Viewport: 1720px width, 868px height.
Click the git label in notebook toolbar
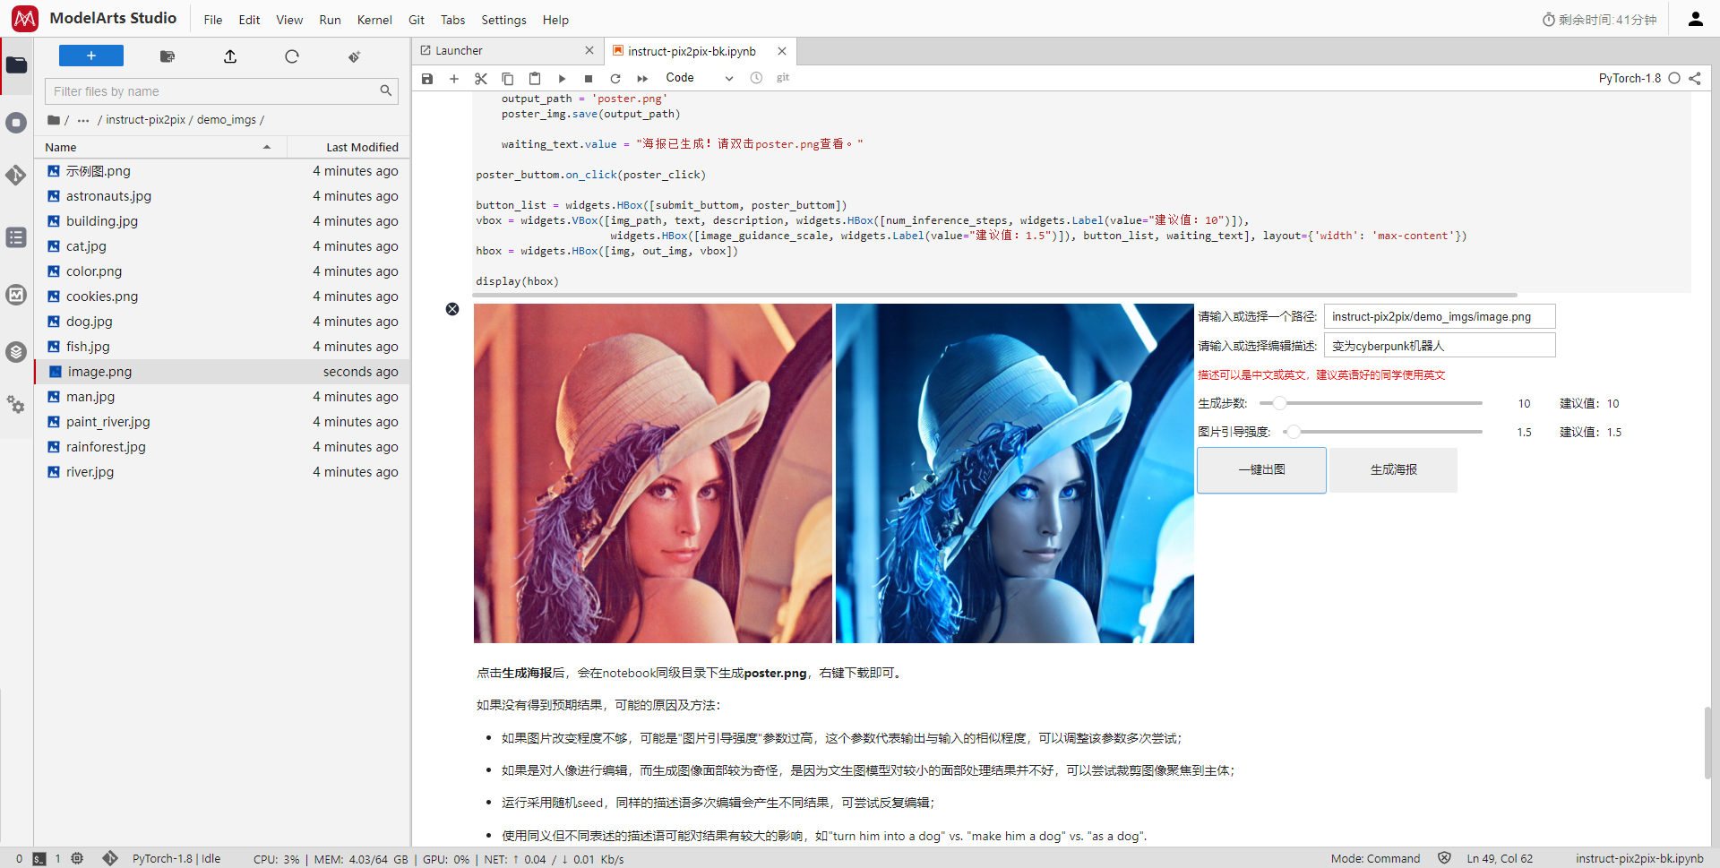click(x=783, y=78)
